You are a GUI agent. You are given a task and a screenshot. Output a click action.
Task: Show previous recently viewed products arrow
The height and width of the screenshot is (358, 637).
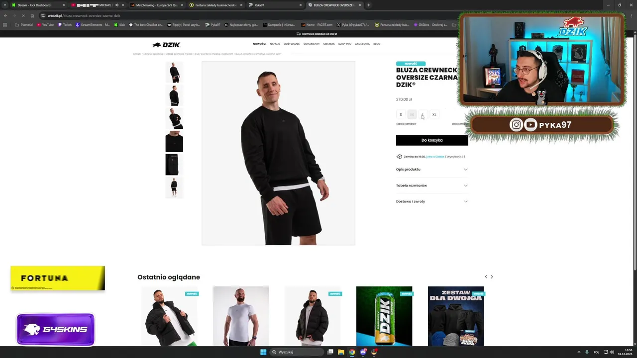click(486, 276)
